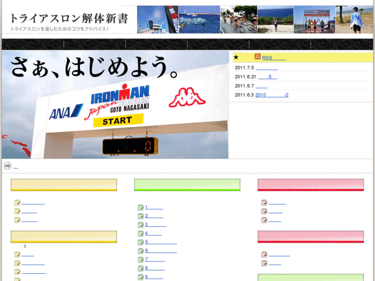The height and width of the screenshot is (281, 375).
Task: Click the トライアスロン解体新書 site title
Action: [x=69, y=19]
